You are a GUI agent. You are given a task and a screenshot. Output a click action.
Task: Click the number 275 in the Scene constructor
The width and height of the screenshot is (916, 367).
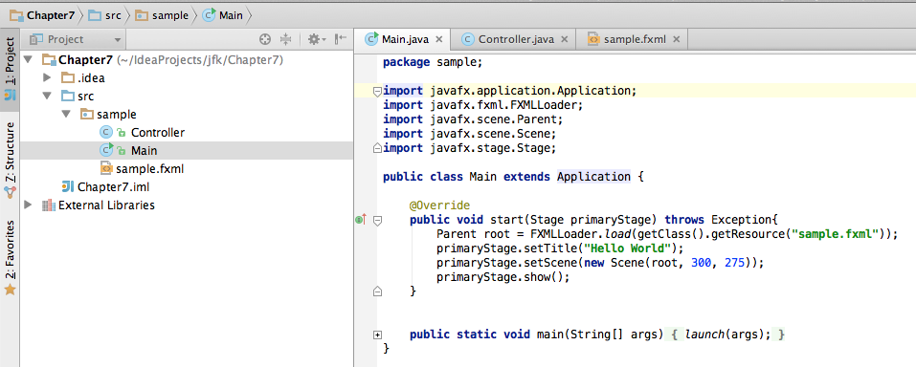tap(734, 263)
